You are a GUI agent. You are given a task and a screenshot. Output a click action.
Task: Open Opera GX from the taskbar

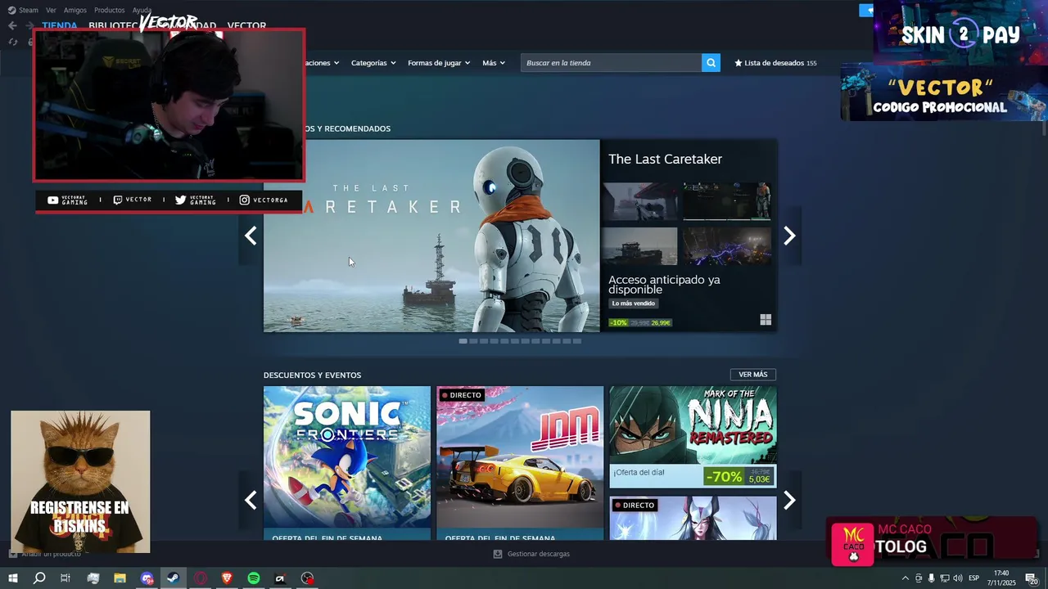pos(201,578)
